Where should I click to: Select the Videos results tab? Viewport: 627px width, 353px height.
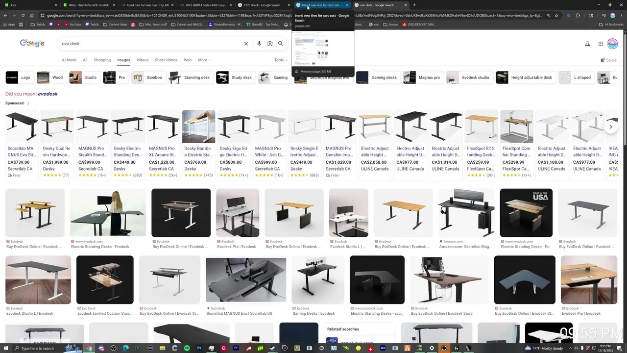pos(143,60)
